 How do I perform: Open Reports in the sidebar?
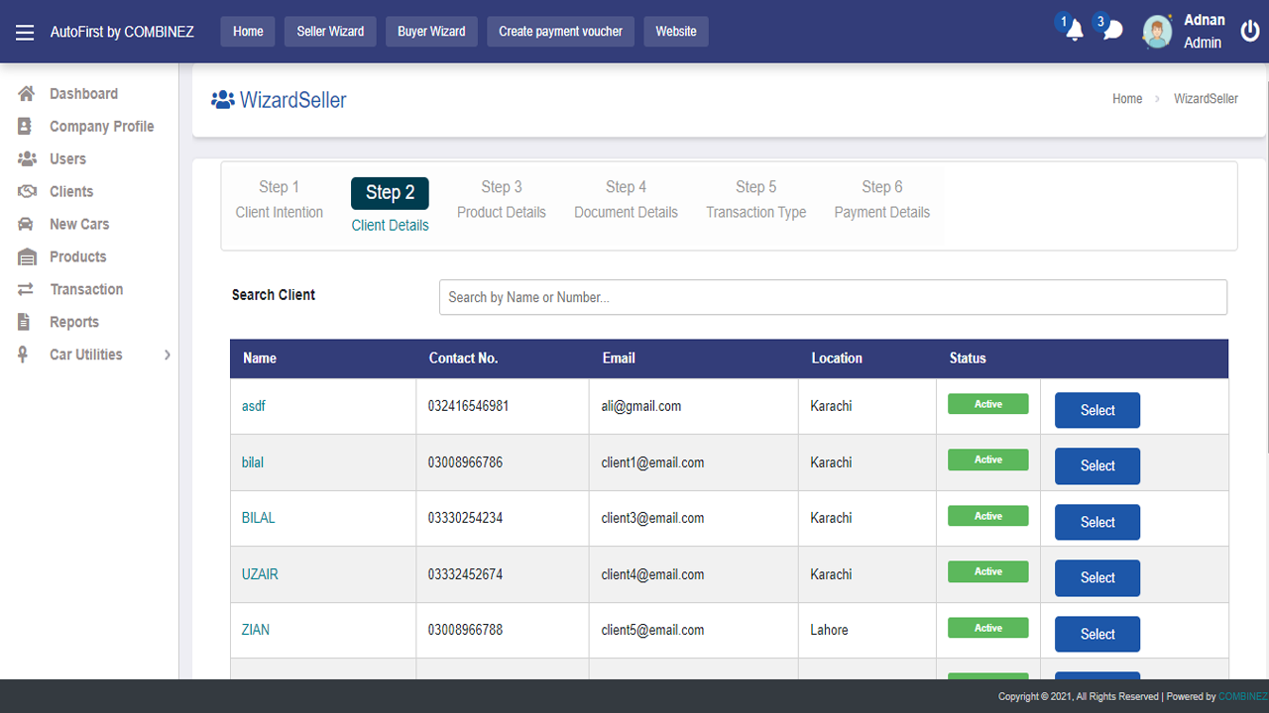tap(73, 323)
